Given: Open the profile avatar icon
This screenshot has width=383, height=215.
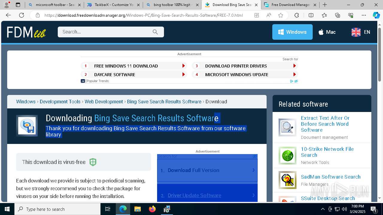Looking at the screenshot, I should pyautogui.click(x=7, y=5).
